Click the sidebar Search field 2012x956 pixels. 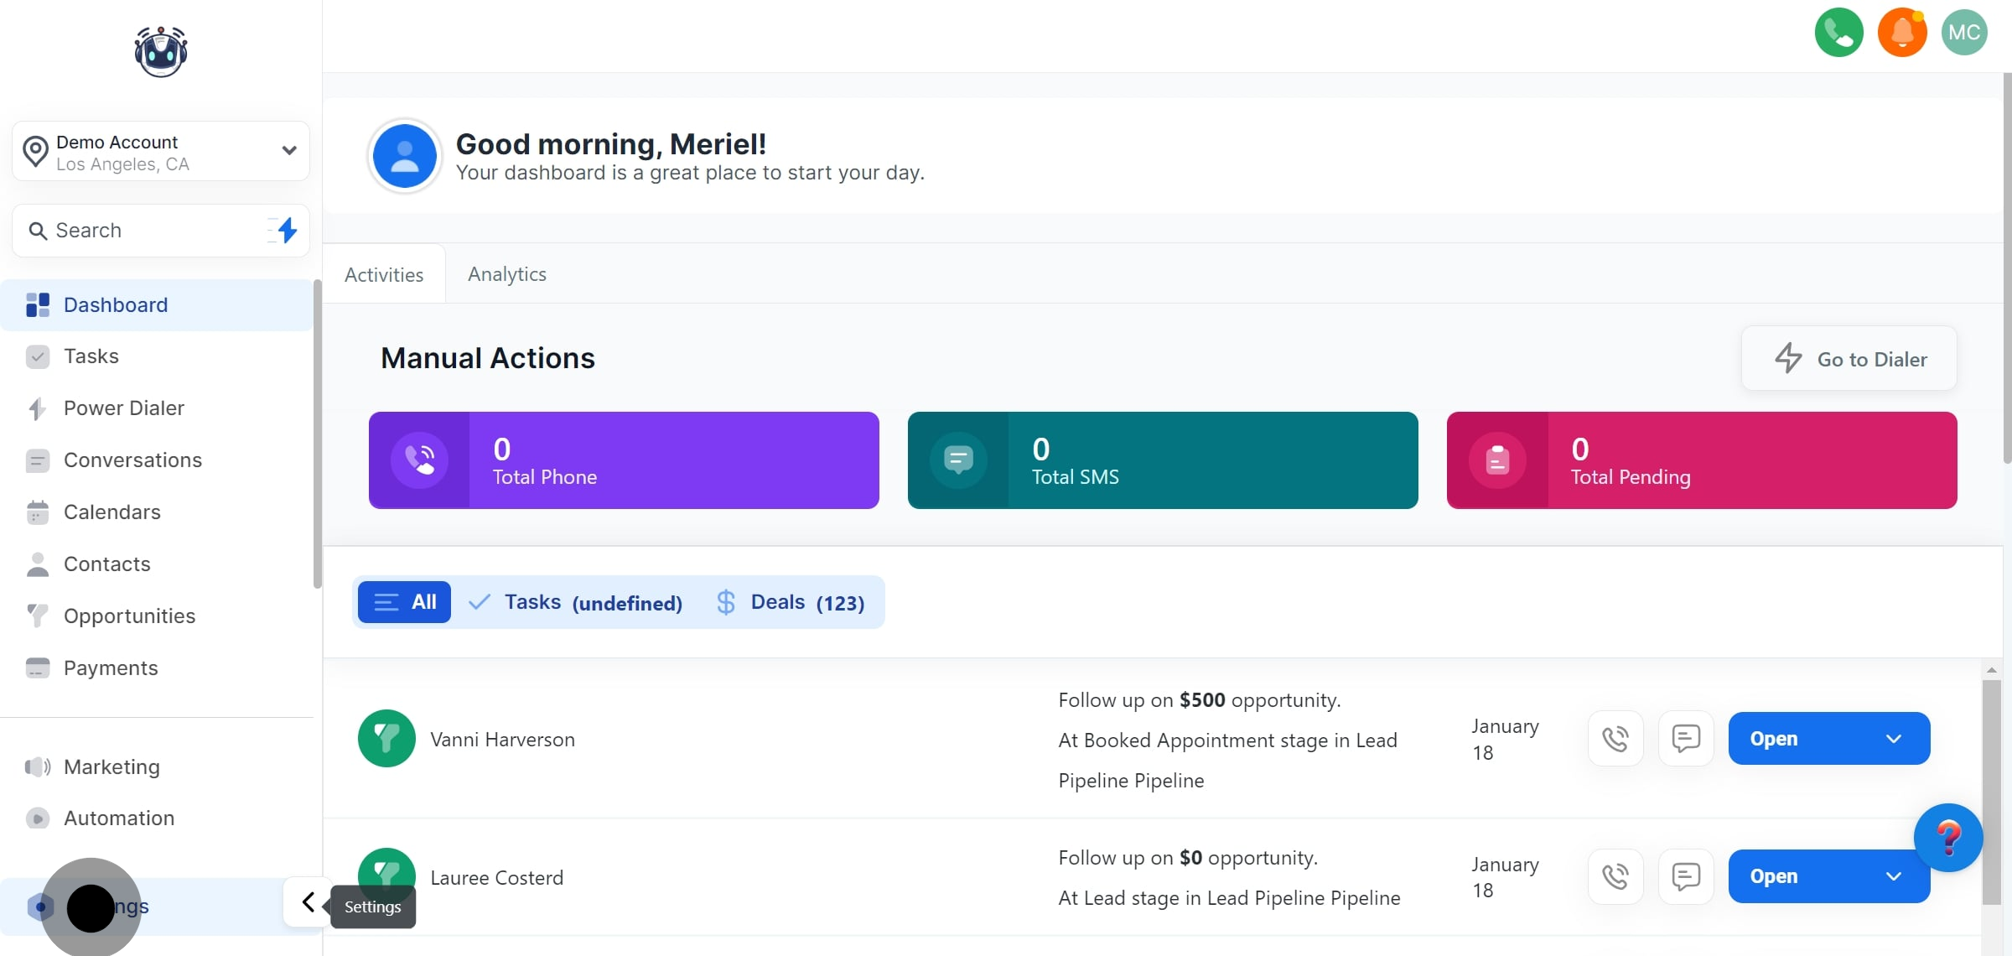[143, 231]
